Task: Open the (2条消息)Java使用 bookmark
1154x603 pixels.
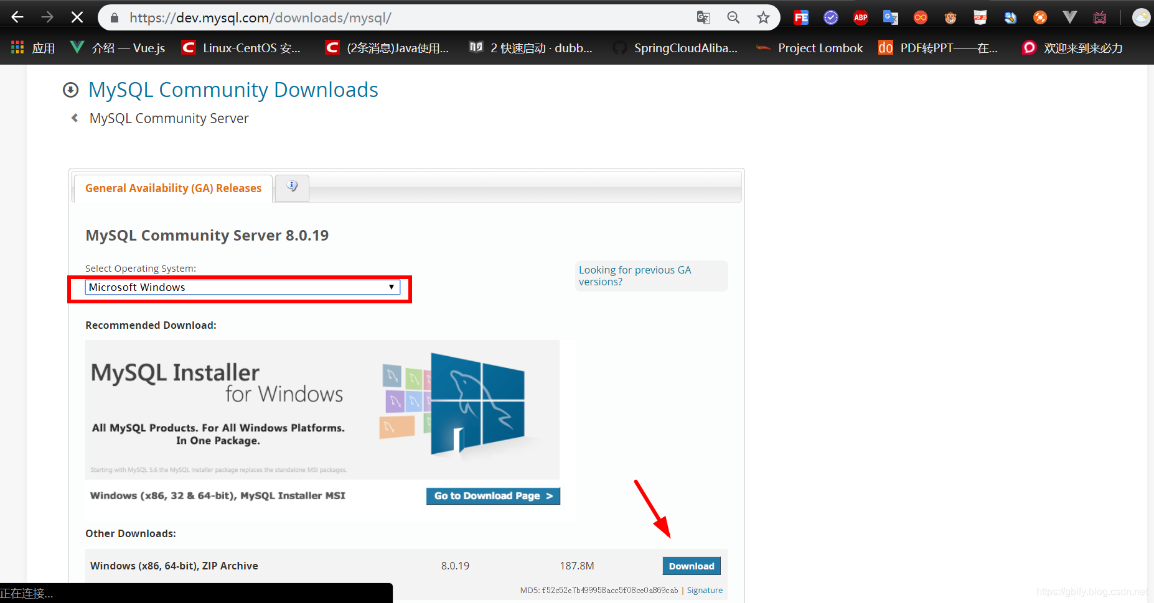Action: tap(387, 48)
